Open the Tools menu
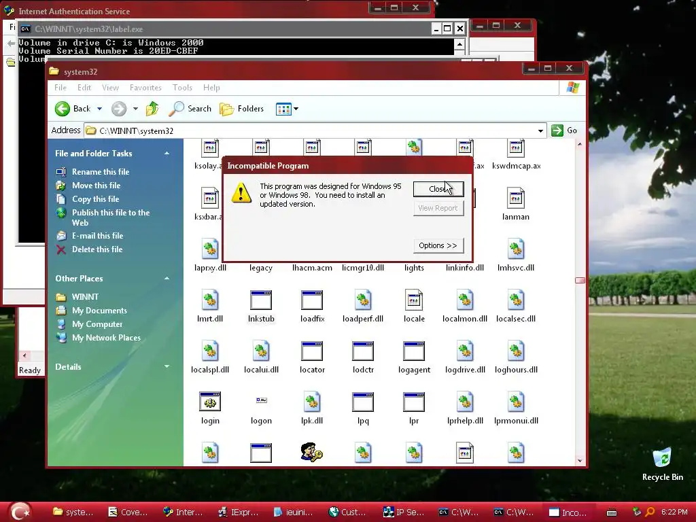This screenshot has width=696, height=522. [x=182, y=88]
